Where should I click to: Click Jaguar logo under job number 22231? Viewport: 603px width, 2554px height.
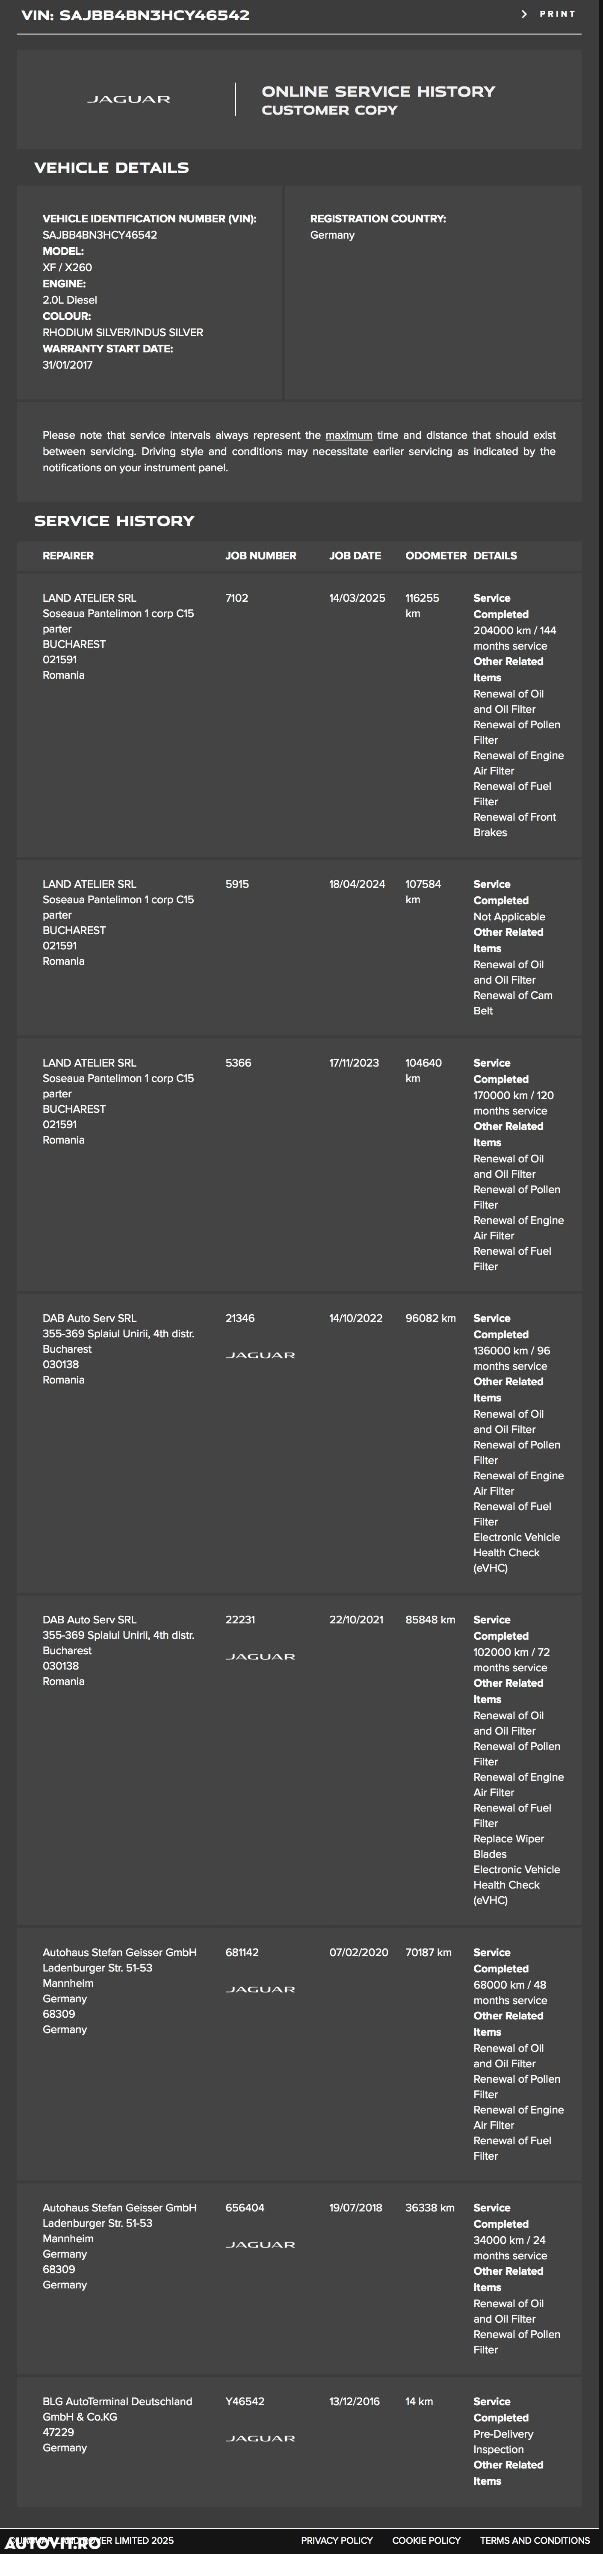[x=260, y=1657]
